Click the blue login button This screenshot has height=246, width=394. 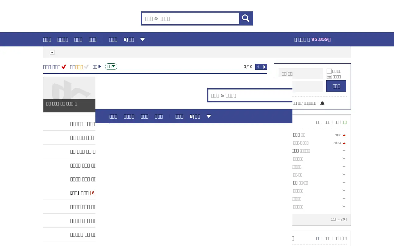tap(336, 86)
